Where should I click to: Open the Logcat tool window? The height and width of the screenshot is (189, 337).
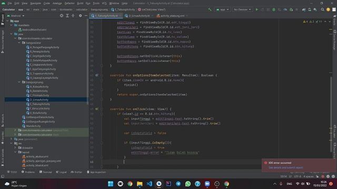61,172
